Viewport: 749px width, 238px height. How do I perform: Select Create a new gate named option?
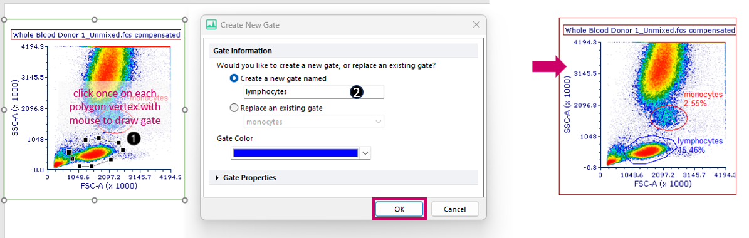click(x=234, y=78)
